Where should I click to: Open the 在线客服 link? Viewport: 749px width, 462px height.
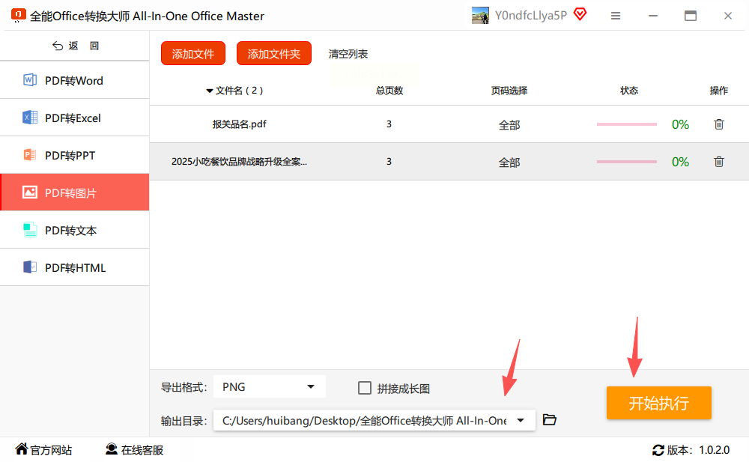click(x=142, y=450)
